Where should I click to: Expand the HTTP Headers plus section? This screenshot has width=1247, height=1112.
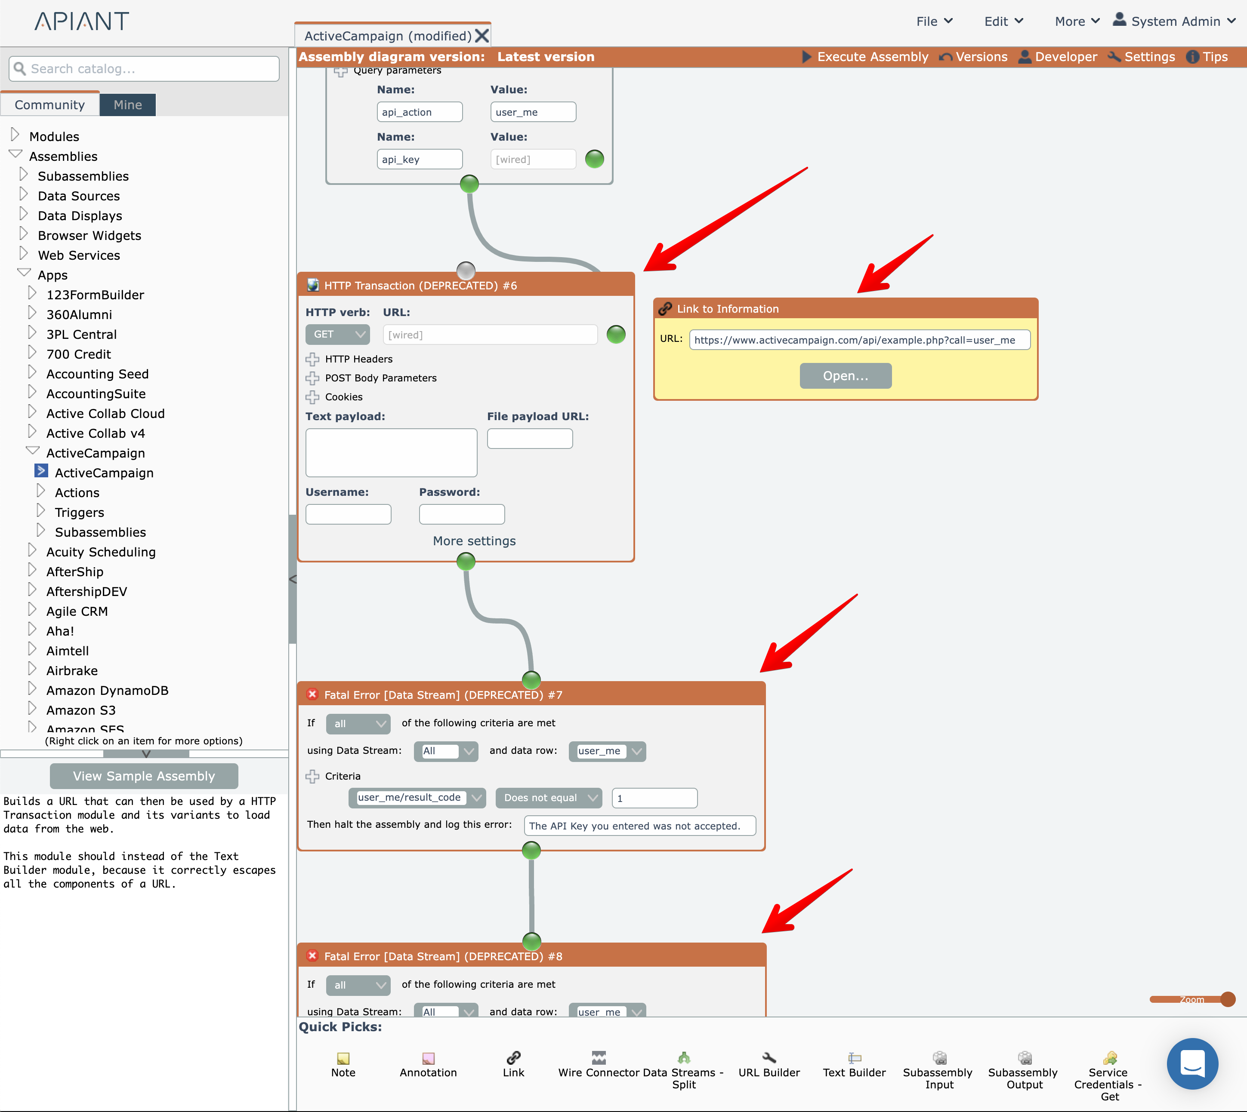point(312,359)
